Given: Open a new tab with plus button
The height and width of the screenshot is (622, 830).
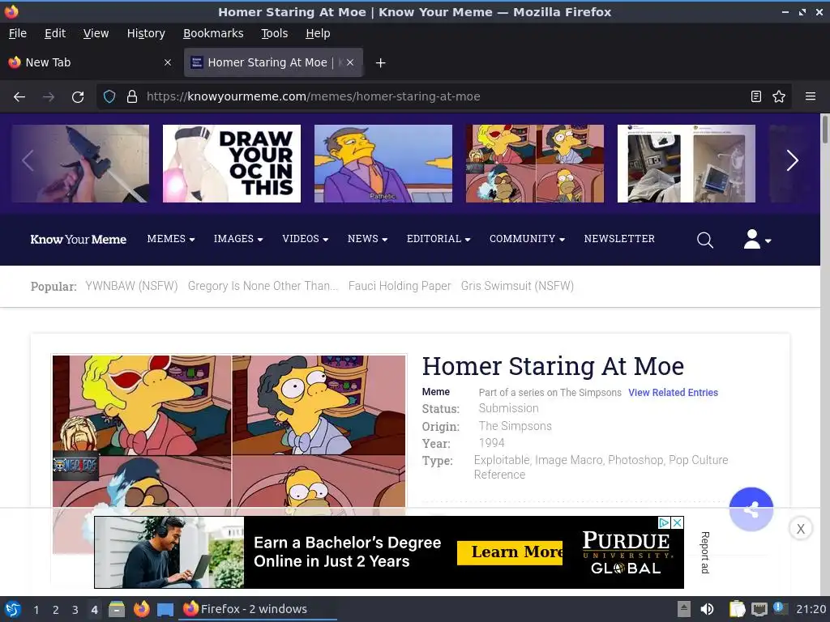Looking at the screenshot, I should (380, 63).
